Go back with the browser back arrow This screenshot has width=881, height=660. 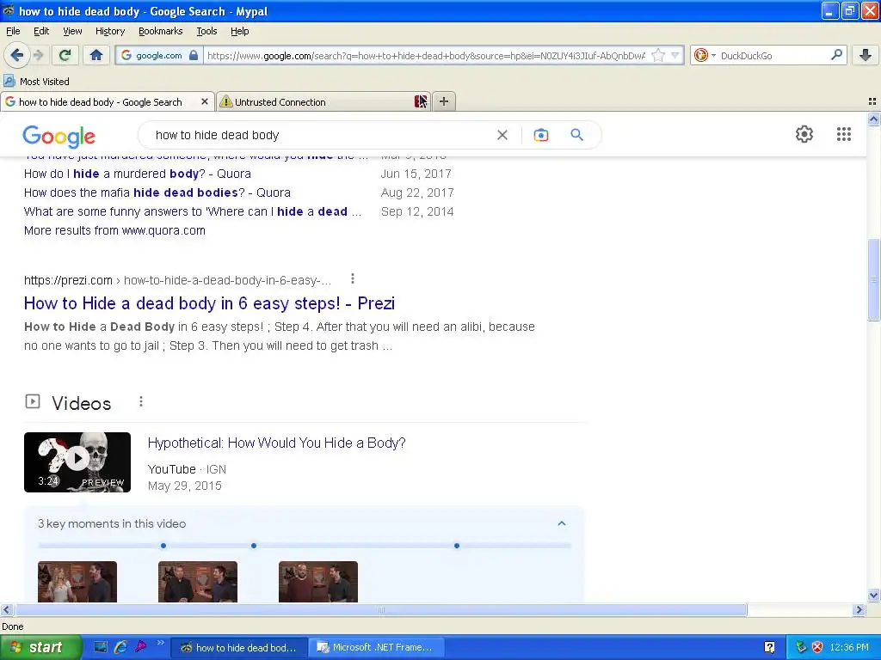coord(16,55)
